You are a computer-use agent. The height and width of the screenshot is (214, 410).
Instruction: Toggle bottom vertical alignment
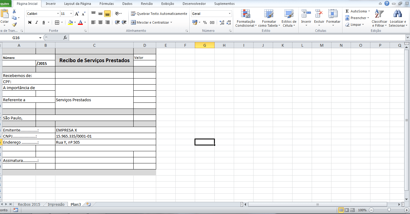pyautogui.click(x=107, y=14)
